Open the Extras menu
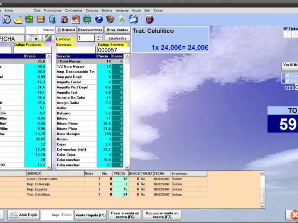Screen dimensions: 298x223 158,10
